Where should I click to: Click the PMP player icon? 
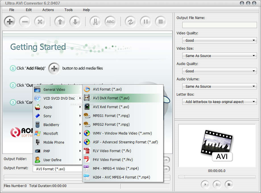(38, 151)
